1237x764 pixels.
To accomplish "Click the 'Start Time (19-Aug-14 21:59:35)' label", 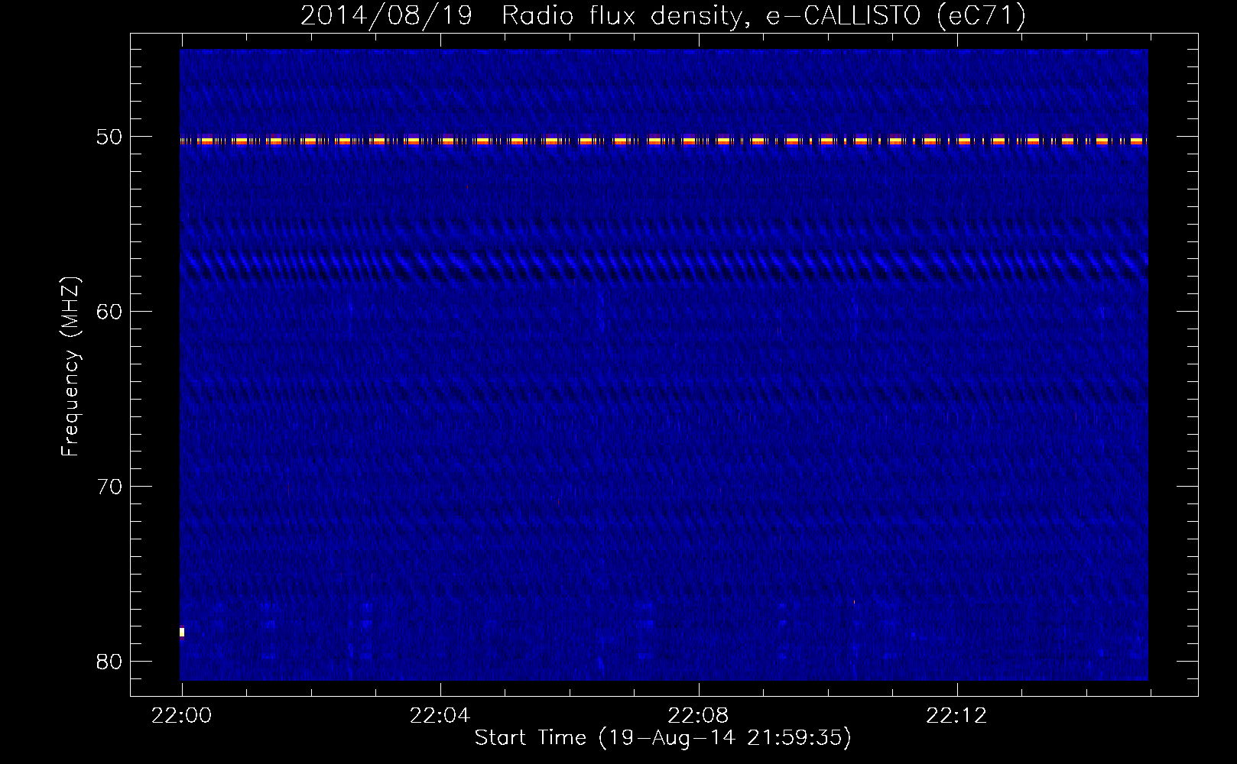I will pos(663,737).
